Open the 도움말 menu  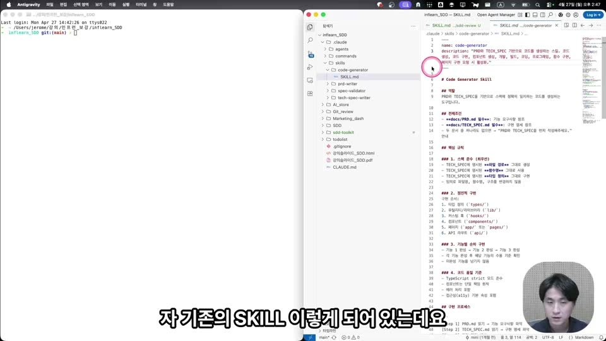tap(168, 4)
